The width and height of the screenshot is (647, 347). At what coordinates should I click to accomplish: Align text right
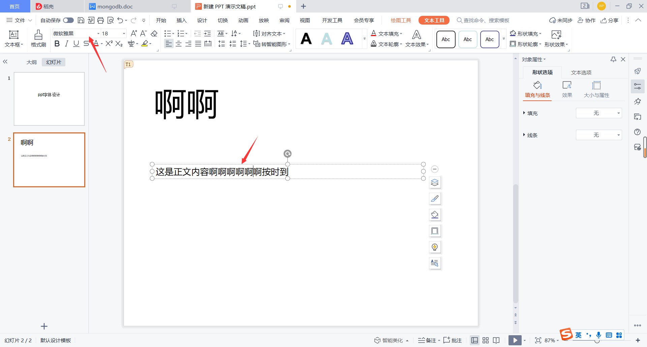pos(188,44)
